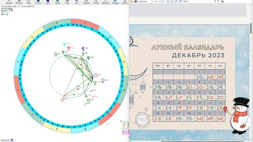
Task: Click the ВС column header in calendar
Action: pos(220,66)
